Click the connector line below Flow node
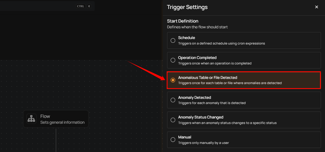Screen dimensions: 325x152 [x=56, y=140]
